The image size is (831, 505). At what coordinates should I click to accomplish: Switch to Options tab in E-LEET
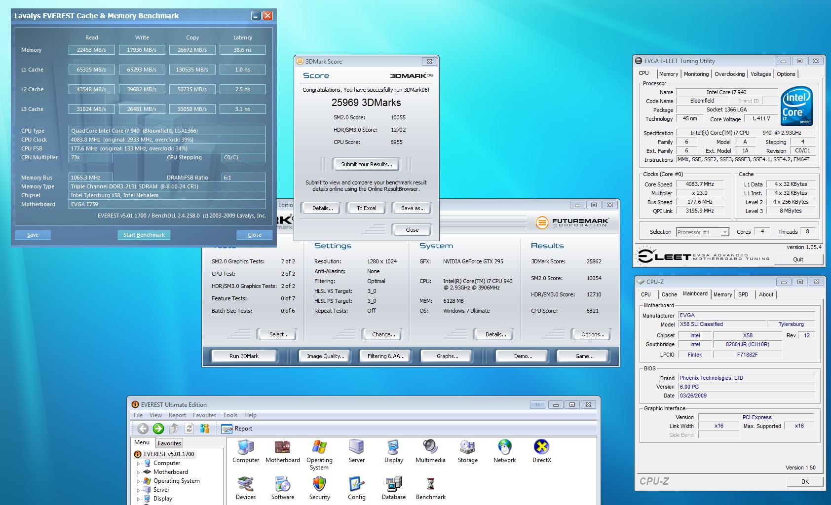tap(786, 74)
